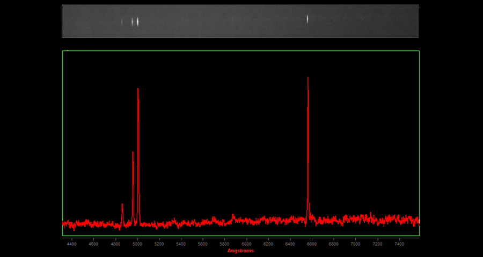
Task: Click the faint leftmost line in spectrum strip
Action: coord(122,22)
